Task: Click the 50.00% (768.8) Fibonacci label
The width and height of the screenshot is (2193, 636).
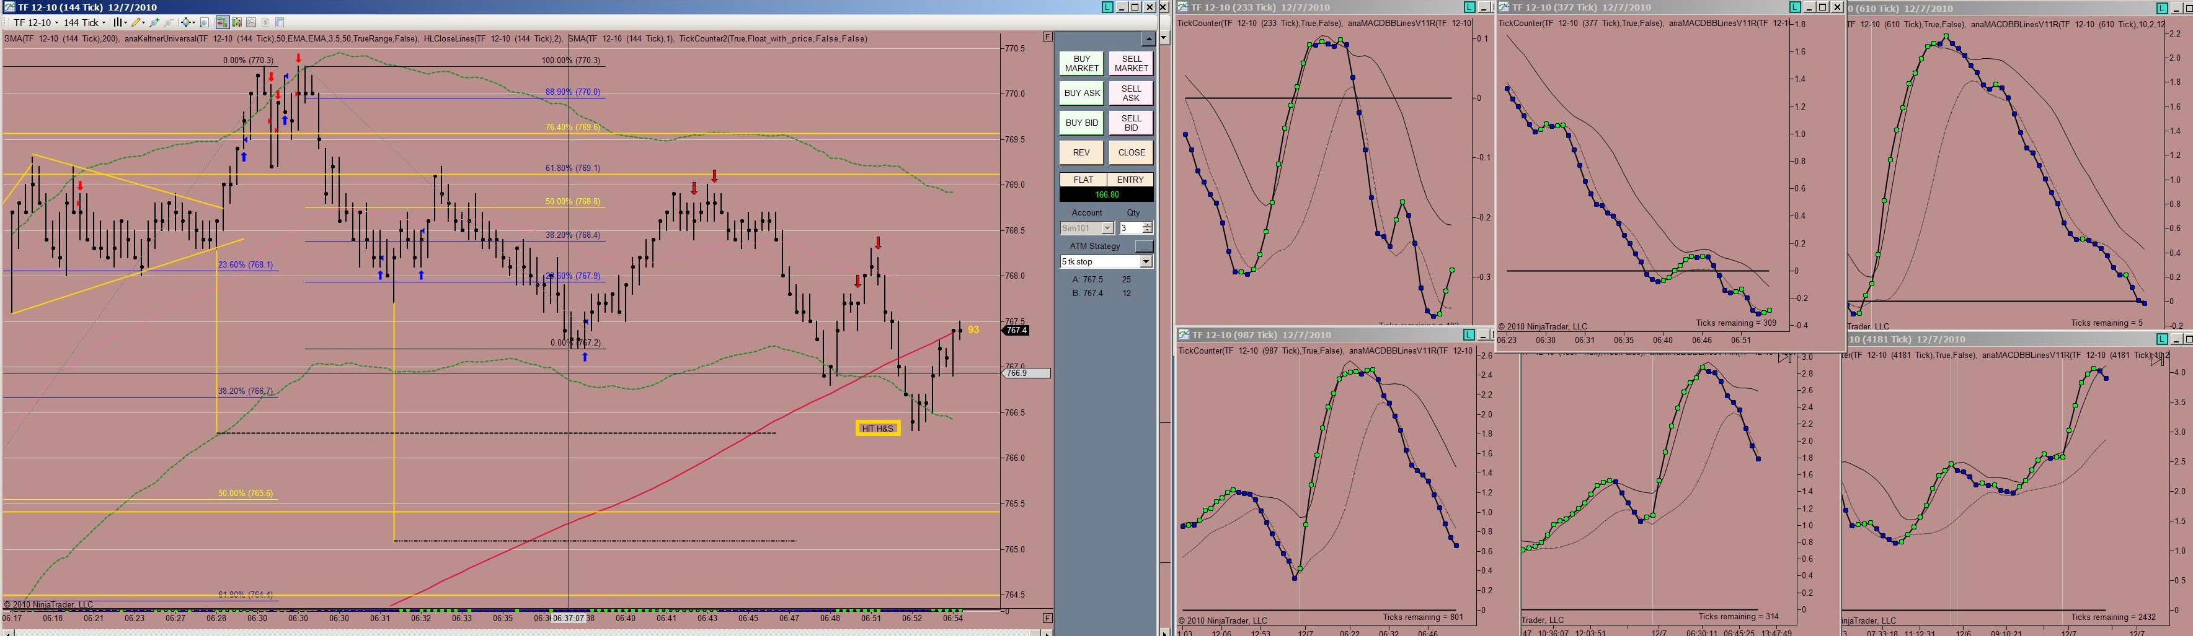Action: (573, 203)
